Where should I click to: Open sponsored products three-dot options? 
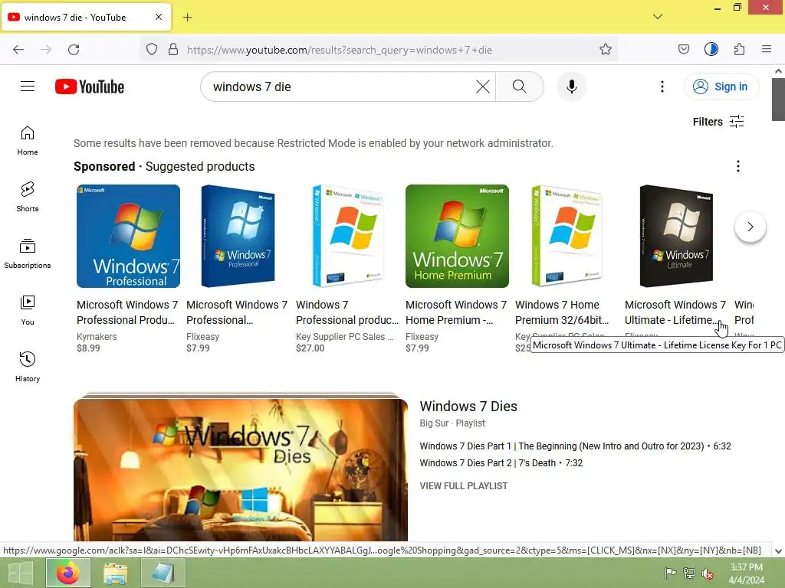(x=738, y=166)
